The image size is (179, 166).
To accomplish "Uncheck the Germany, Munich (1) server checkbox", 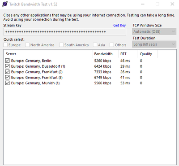I will 7,83.
